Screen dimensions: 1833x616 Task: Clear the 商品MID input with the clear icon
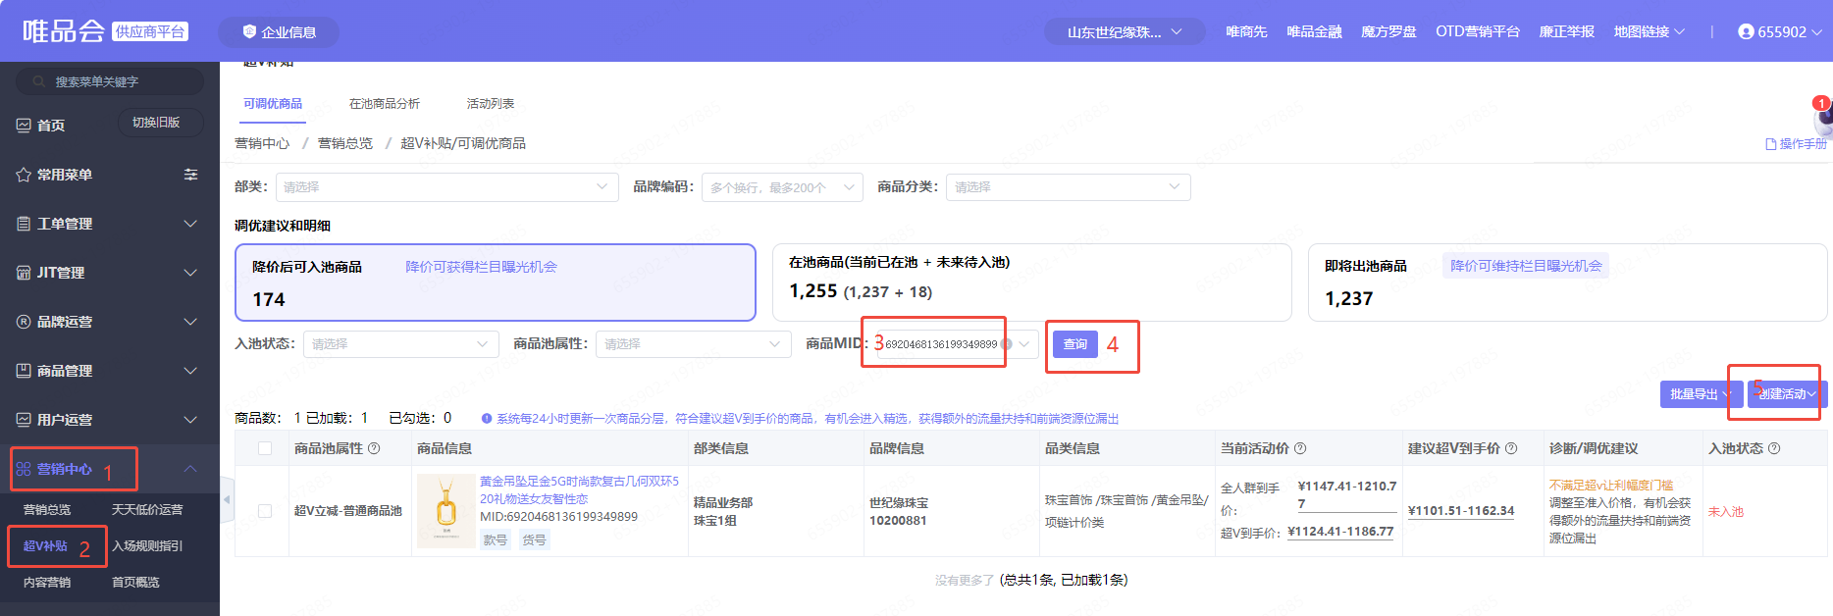[1006, 344]
